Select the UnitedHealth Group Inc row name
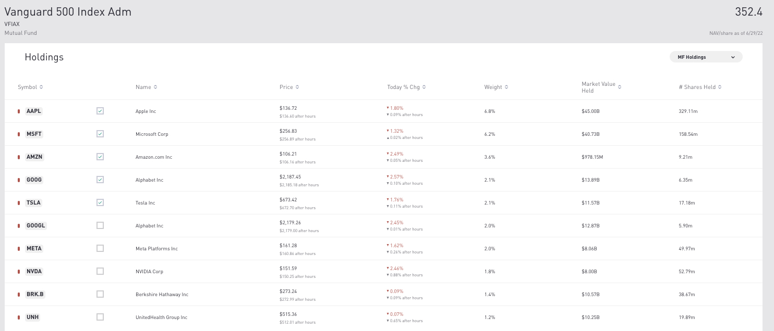The width and height of the screenshot is (774, 331). coord(161,317)
